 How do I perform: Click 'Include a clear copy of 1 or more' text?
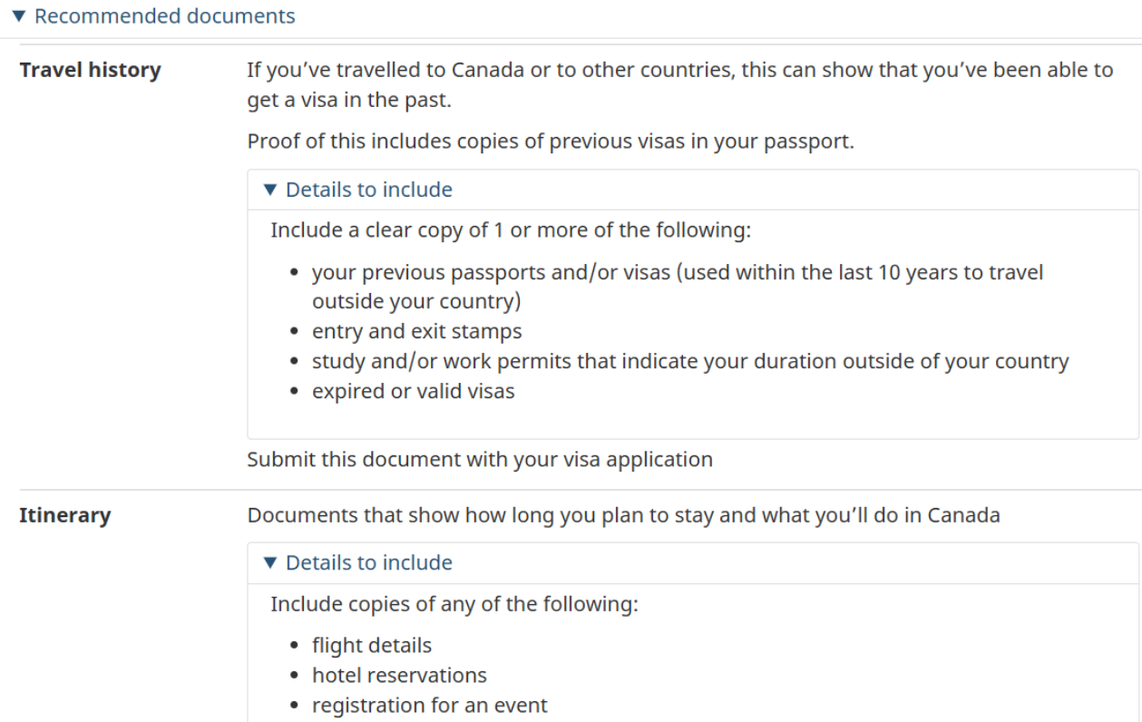(x=511, y=229)
